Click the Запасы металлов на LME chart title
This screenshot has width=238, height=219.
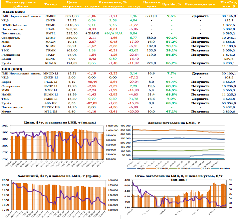pos(174,123)
